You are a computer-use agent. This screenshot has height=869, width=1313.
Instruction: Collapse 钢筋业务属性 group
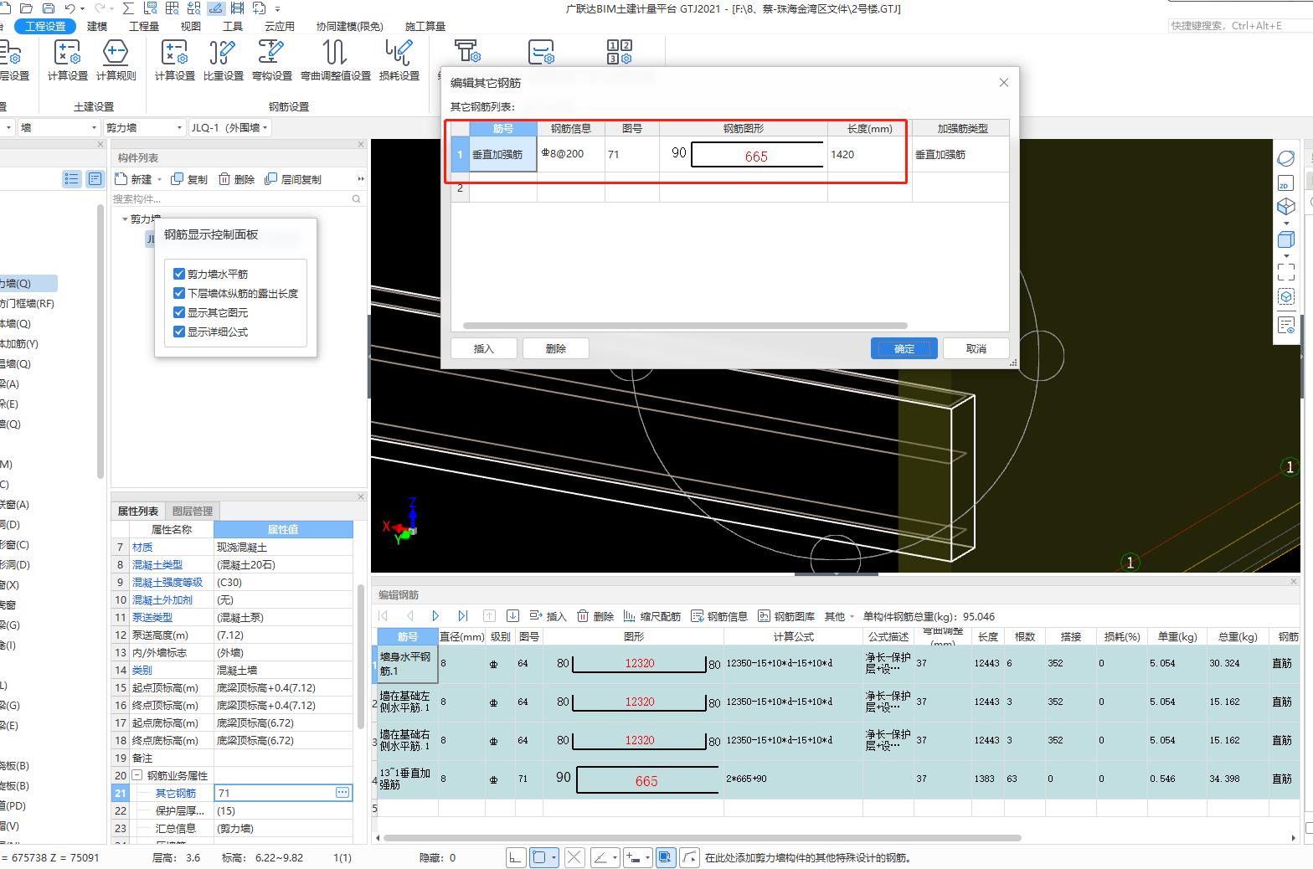[137, 775]
